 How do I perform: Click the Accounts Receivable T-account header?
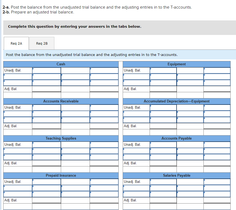(61, 101)
